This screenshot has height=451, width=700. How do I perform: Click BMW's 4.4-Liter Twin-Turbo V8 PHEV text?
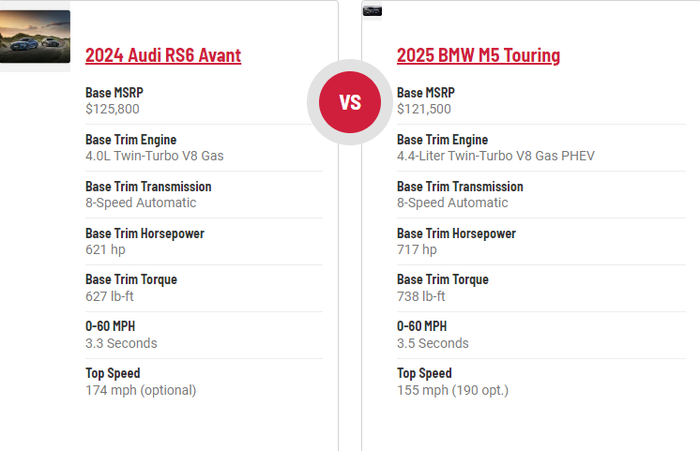coord(495,156)
